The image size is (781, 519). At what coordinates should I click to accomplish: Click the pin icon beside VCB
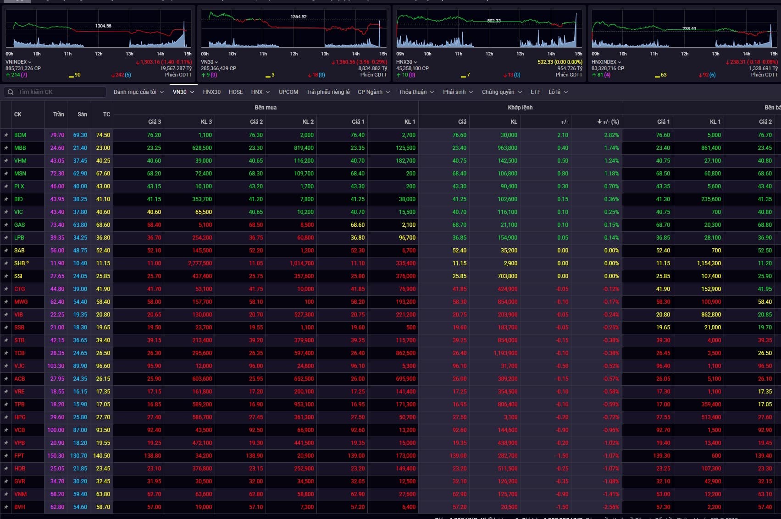(x=6, y=430)
